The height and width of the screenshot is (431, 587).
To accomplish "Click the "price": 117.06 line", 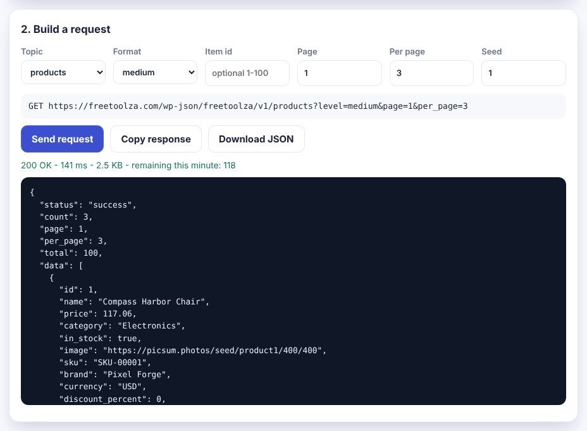I will [97, 313].
